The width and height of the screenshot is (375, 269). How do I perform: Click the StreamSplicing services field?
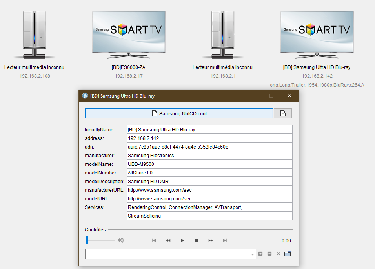[x=209, y=216]
